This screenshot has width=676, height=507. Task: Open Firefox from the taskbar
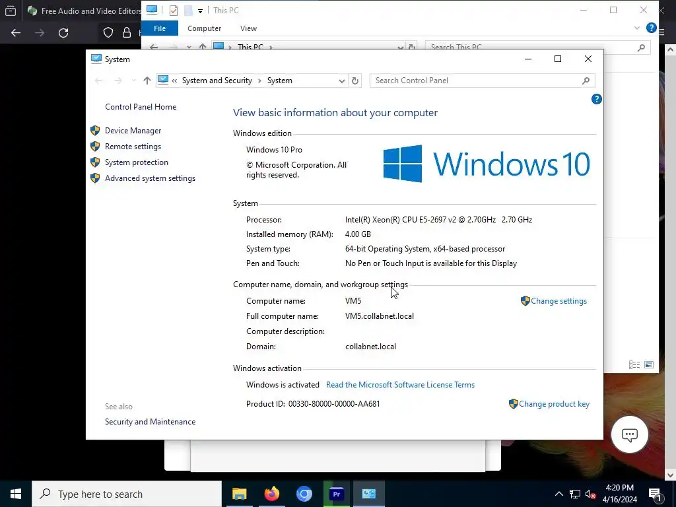271,494
